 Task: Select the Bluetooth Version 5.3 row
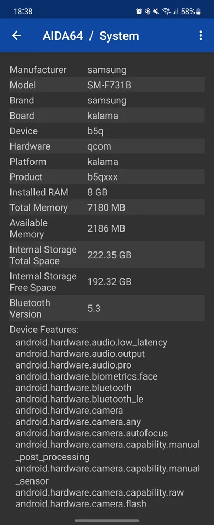pyautogui.click(x=107, y=308)
